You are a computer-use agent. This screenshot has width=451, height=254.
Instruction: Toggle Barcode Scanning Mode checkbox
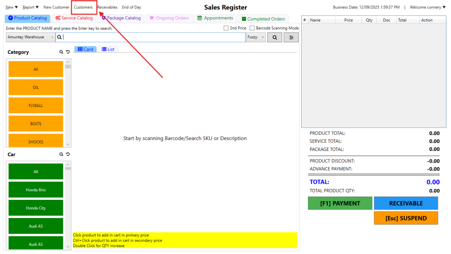[252, 28]
